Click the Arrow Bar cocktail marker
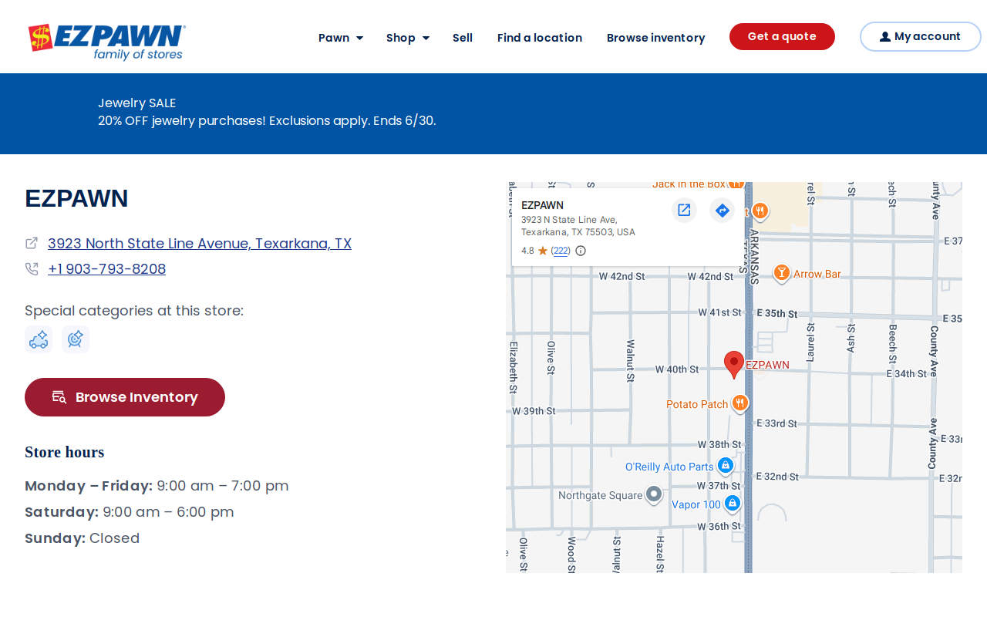The height and width of the screenshot is (617, 987). (782, 273)
